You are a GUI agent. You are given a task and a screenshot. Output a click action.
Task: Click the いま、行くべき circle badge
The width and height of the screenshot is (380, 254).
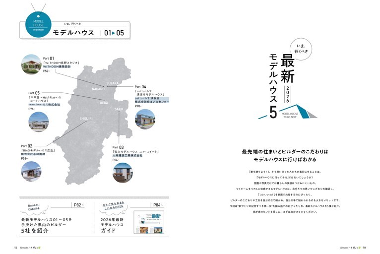pos(301,49)
